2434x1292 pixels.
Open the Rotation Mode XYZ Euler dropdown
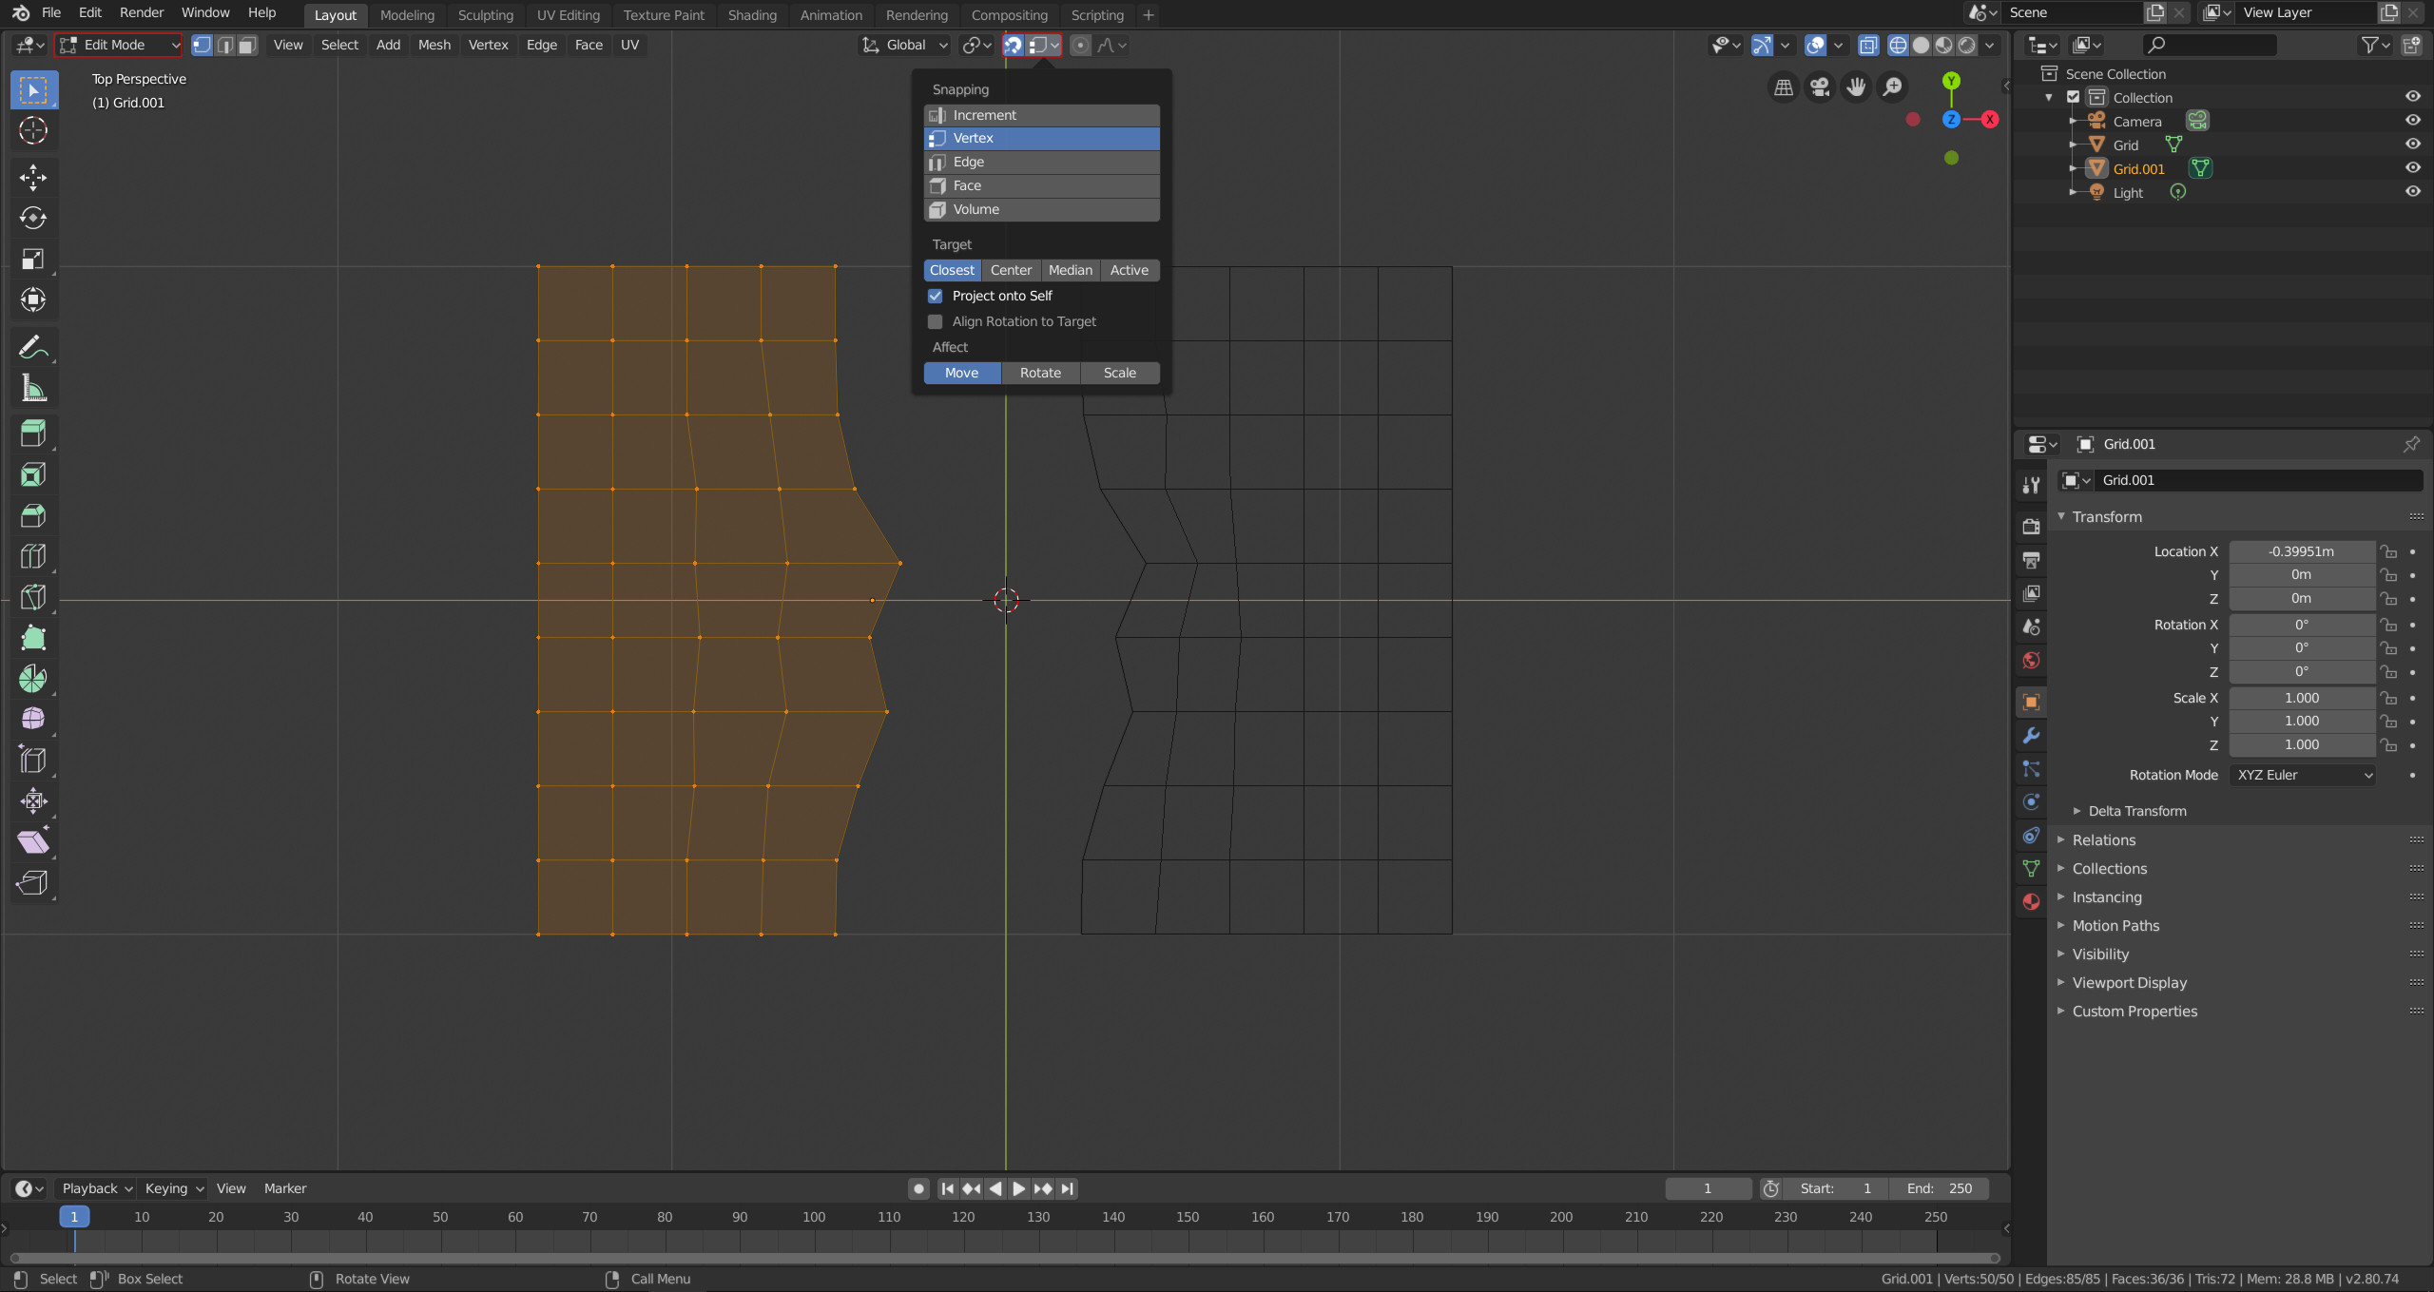(2303, 775)
